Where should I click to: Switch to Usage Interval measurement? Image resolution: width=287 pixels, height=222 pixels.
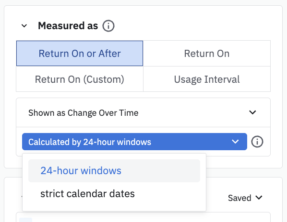207,79
